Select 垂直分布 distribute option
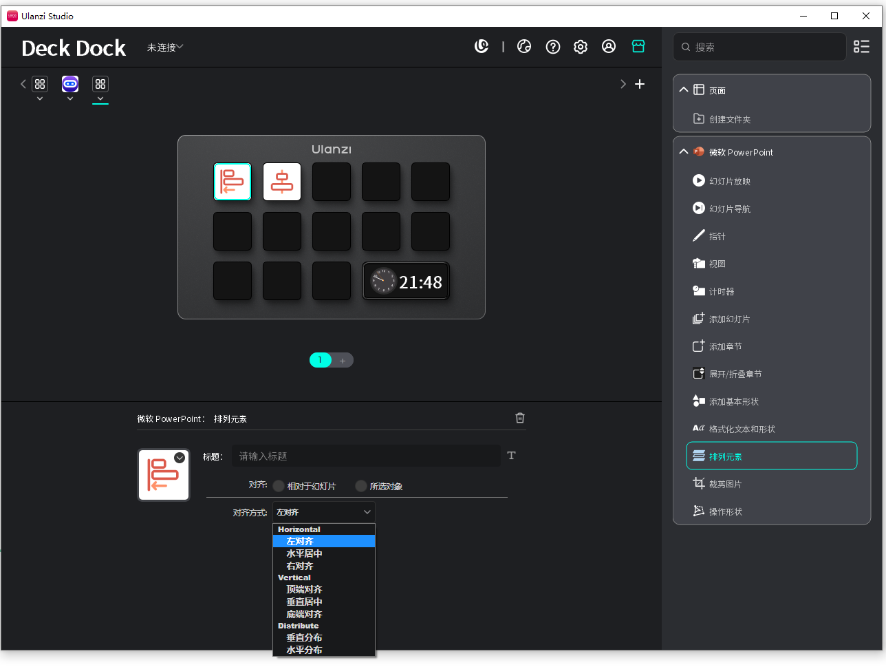The height and width of the screenshot is (667, 886). (x=304, y=637)
